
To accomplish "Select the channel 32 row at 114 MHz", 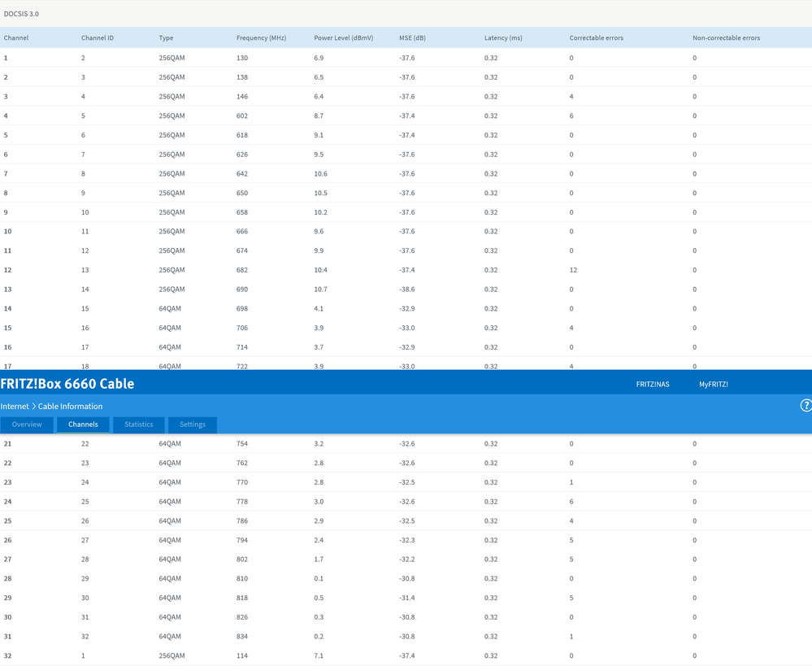I will coord(406,655).
